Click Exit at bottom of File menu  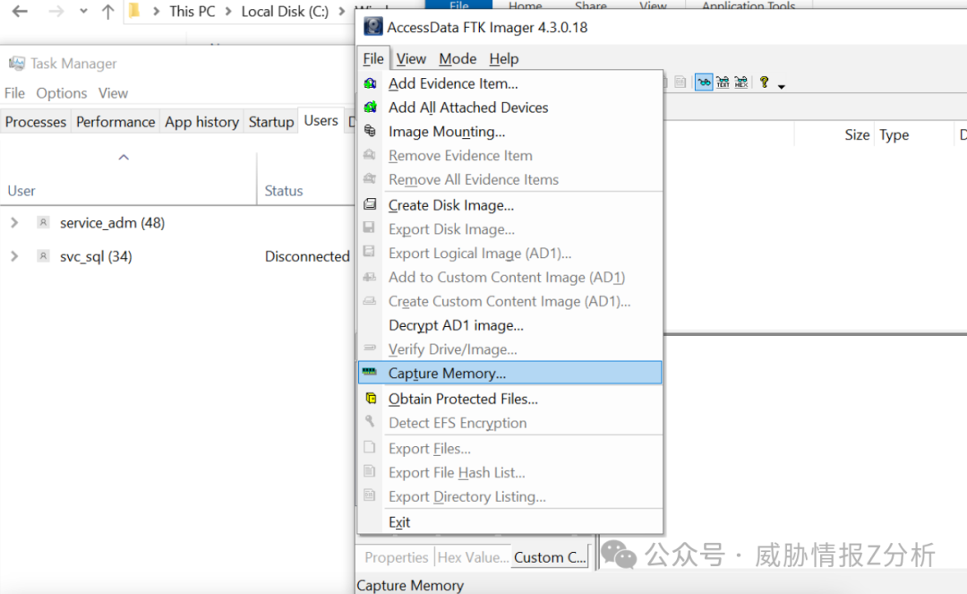click(399, 521)
